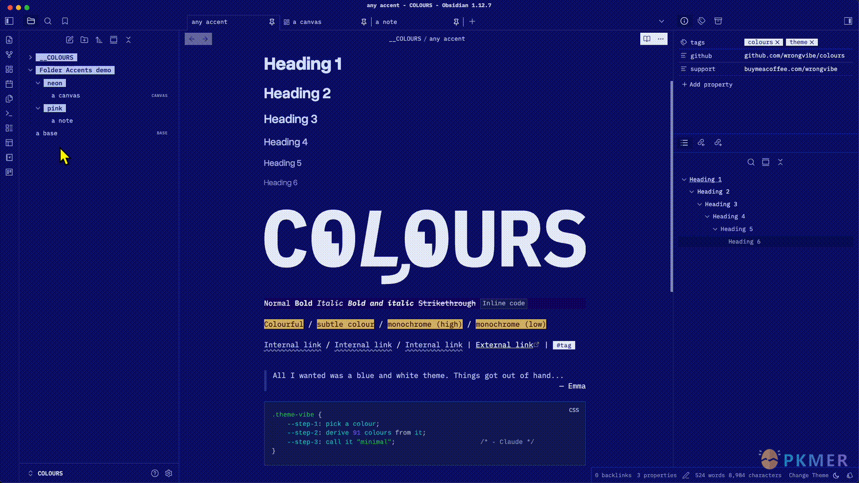Viewport: 859px width, 483px height.
Task: Remove the 'theme' tag chip
Action: tap(811, 42)
